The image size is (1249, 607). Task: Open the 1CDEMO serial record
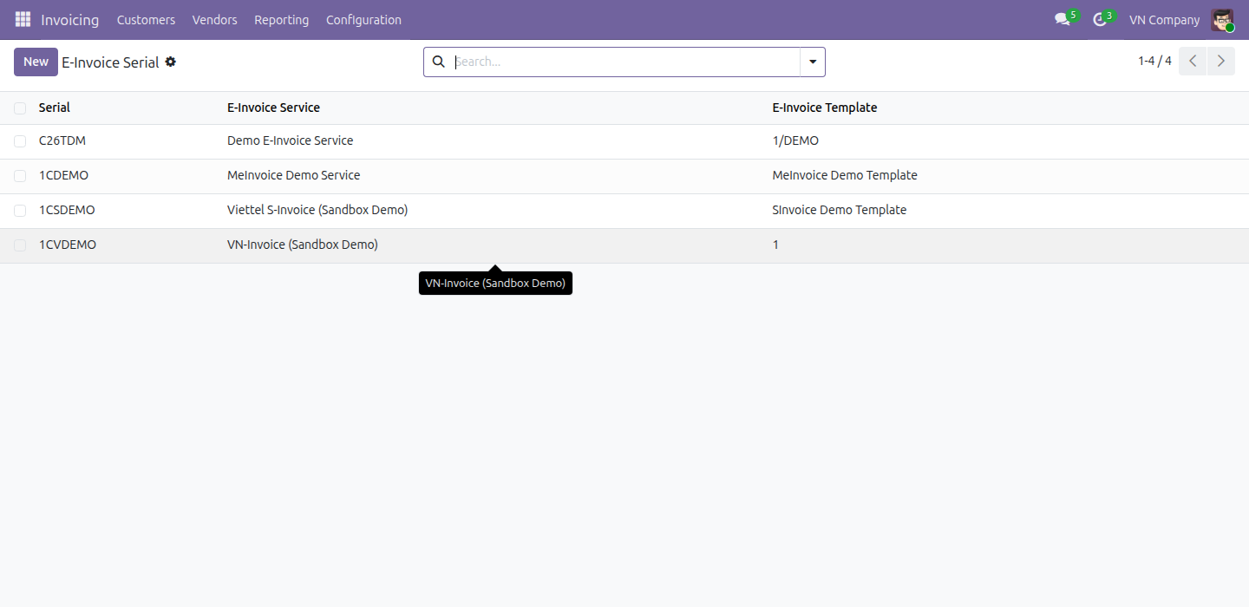point(63,175)
